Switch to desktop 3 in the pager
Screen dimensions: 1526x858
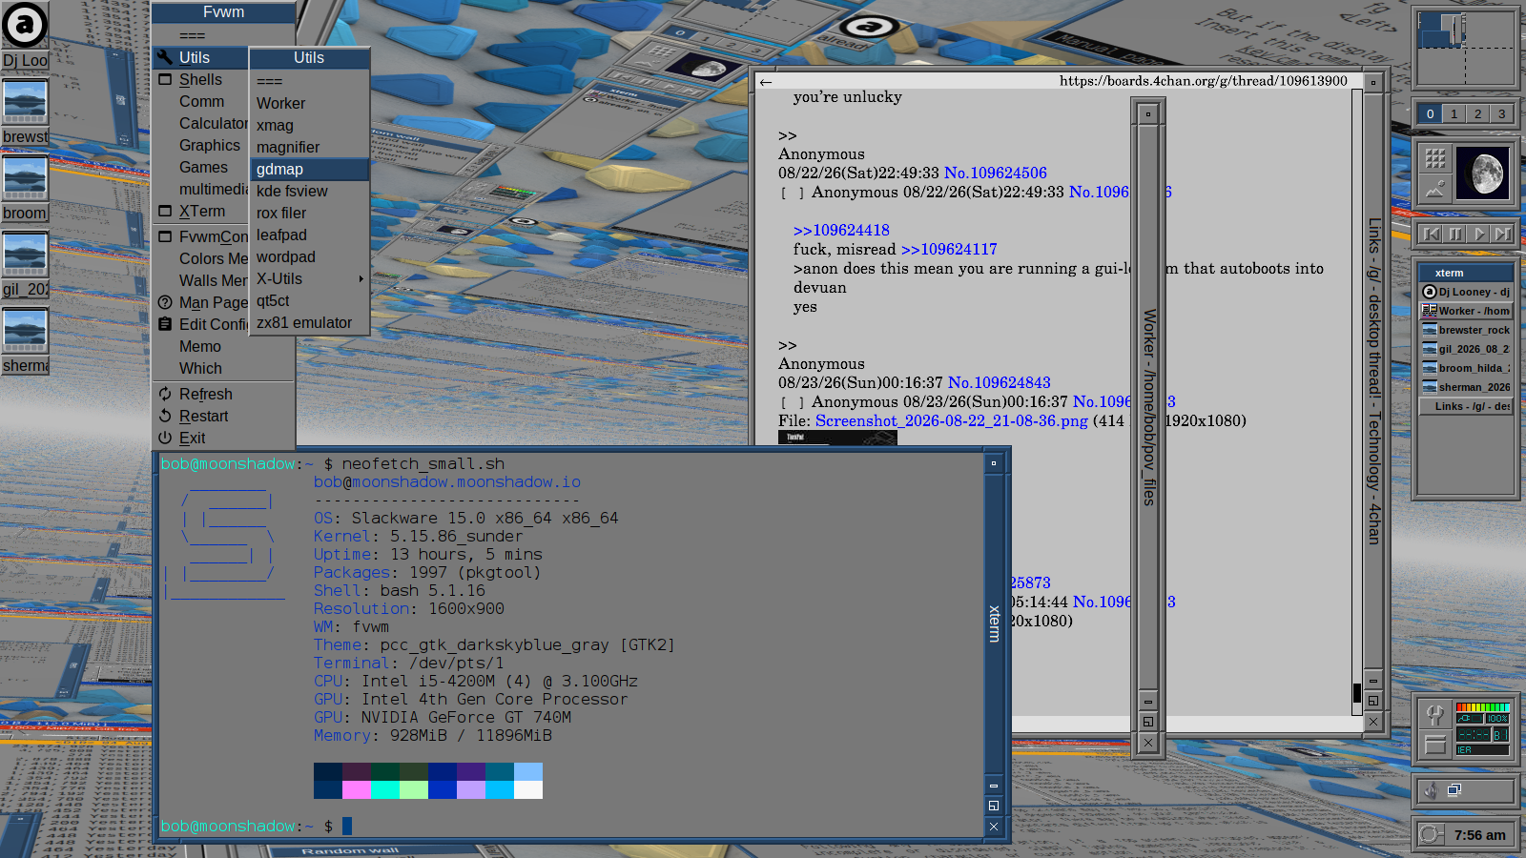pos(1501,113)
